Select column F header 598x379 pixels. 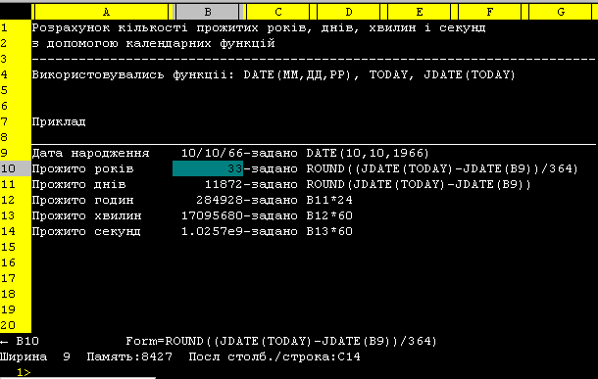click(490, 12)
